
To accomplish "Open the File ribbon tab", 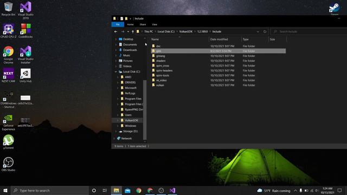I will 118,24.
